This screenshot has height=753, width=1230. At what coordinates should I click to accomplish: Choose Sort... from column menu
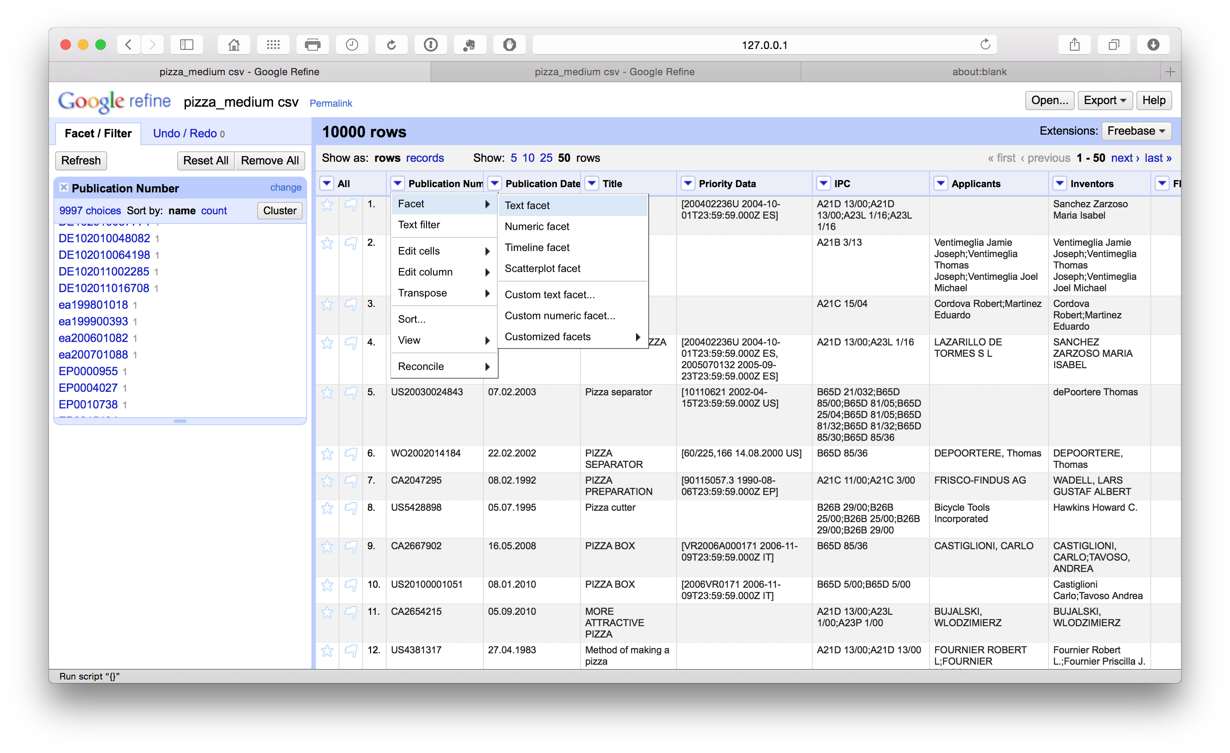pyautogui.click(x=444, y=319)
